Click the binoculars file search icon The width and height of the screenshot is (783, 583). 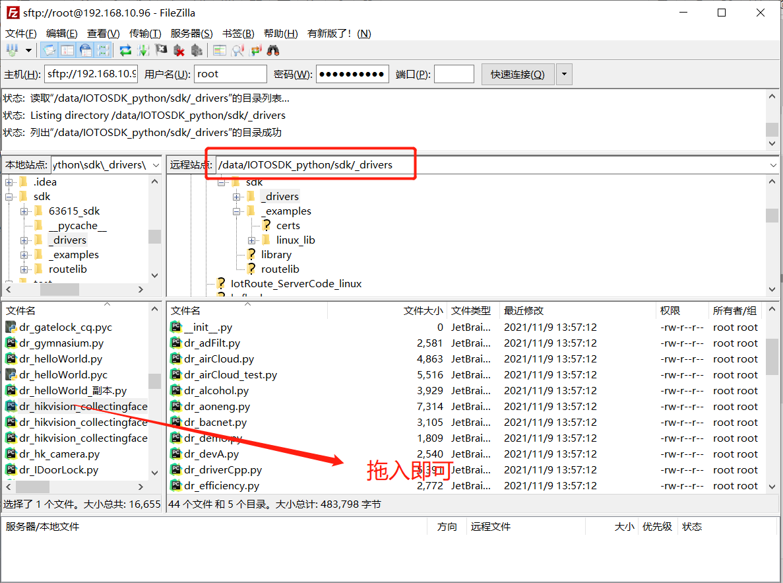[273, 50]
